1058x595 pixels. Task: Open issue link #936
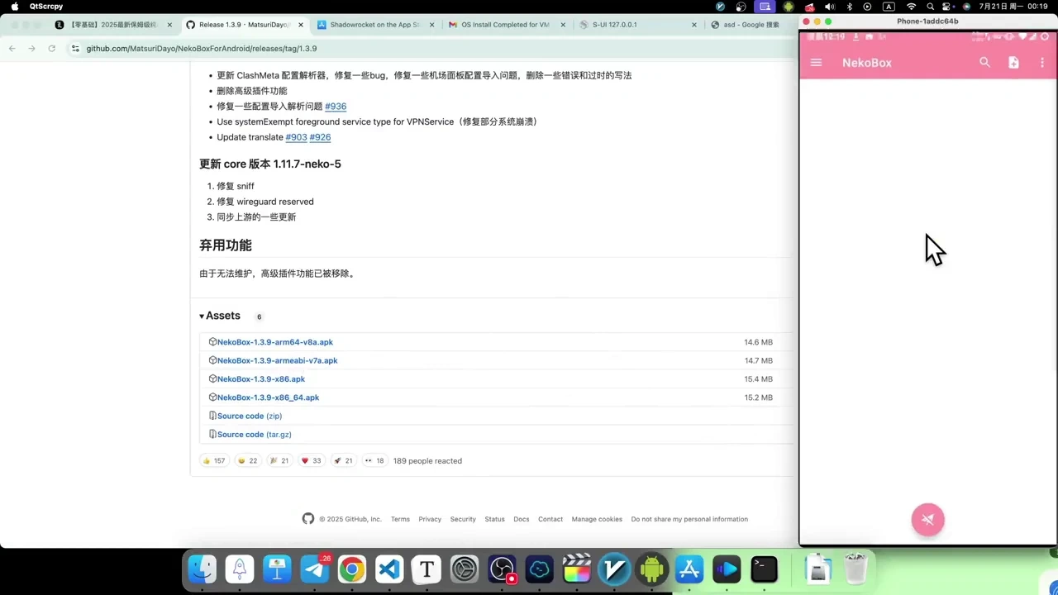click(336, 106)
